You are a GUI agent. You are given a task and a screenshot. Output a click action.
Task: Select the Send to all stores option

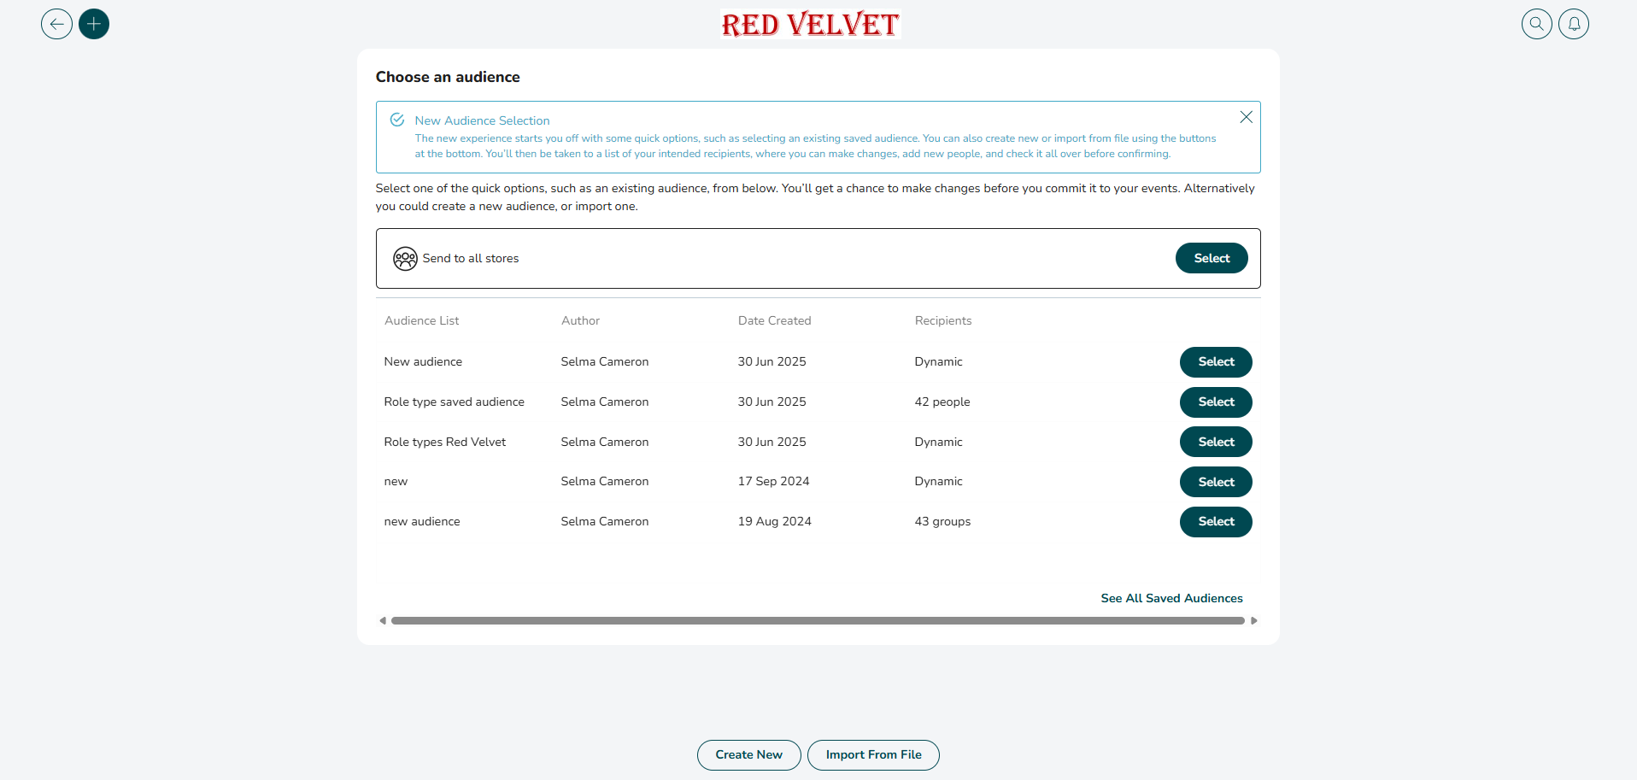pos(1212,258)
